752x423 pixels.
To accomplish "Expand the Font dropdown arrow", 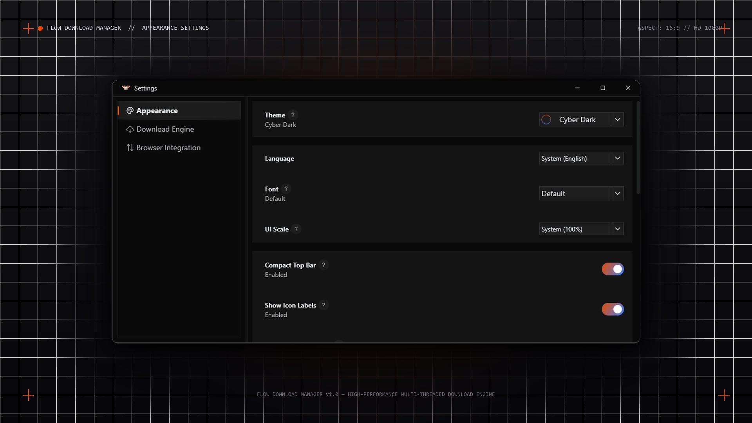I will click(x=617, y=193).
